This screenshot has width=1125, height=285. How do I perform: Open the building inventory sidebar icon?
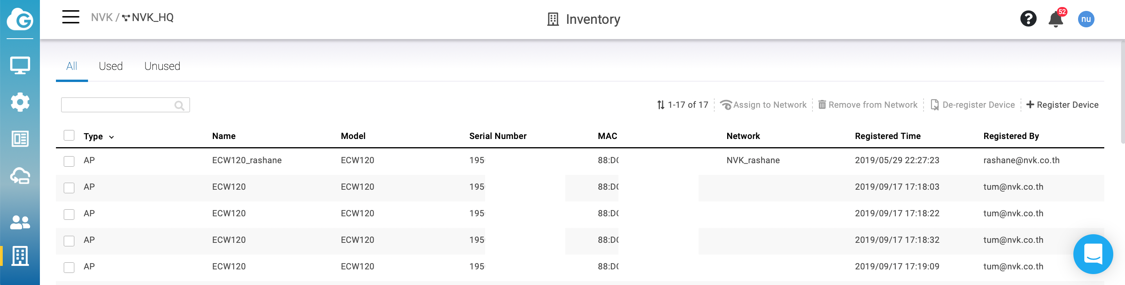(x=20, y=256)
